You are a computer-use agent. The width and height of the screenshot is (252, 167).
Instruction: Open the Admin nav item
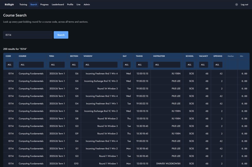click(x=87, y=4)
